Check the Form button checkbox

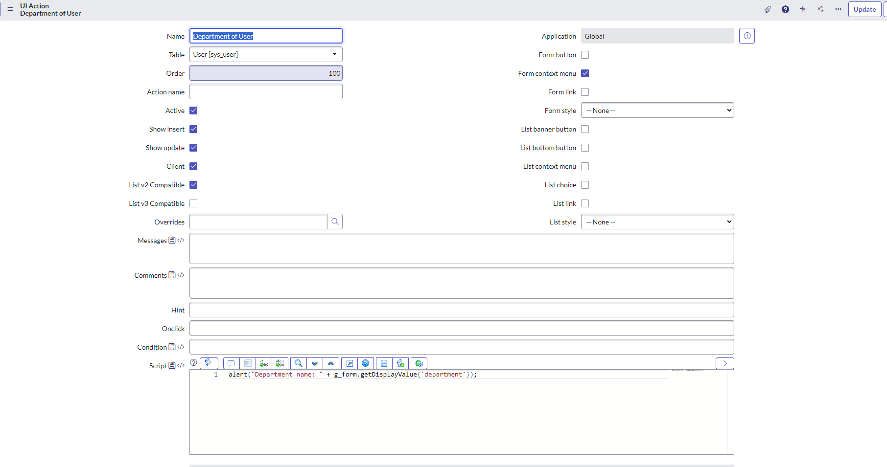(x=585, y=55)
